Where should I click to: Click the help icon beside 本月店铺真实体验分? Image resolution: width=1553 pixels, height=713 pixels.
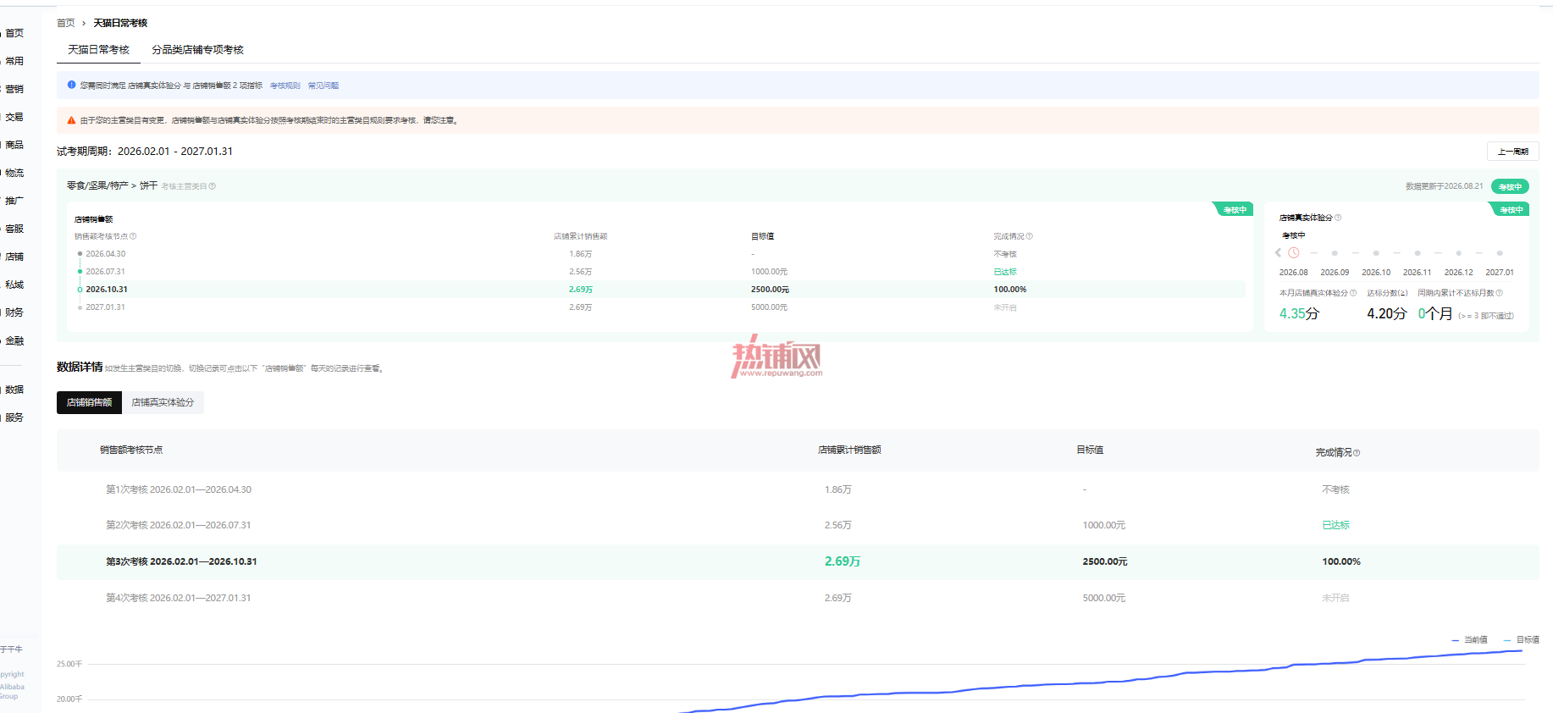click(x=1353, y=293)
